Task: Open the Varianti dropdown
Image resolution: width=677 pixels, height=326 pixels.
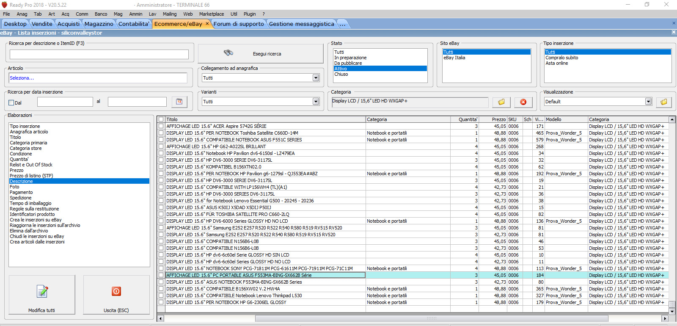Action: (316, 102)
